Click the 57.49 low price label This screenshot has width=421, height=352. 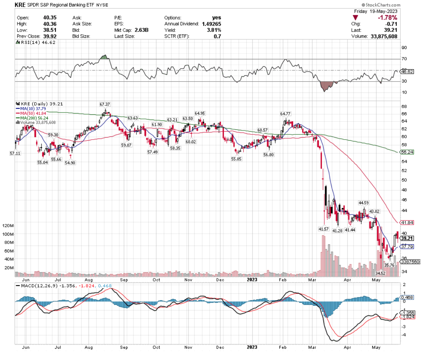(x=152, y=152)
